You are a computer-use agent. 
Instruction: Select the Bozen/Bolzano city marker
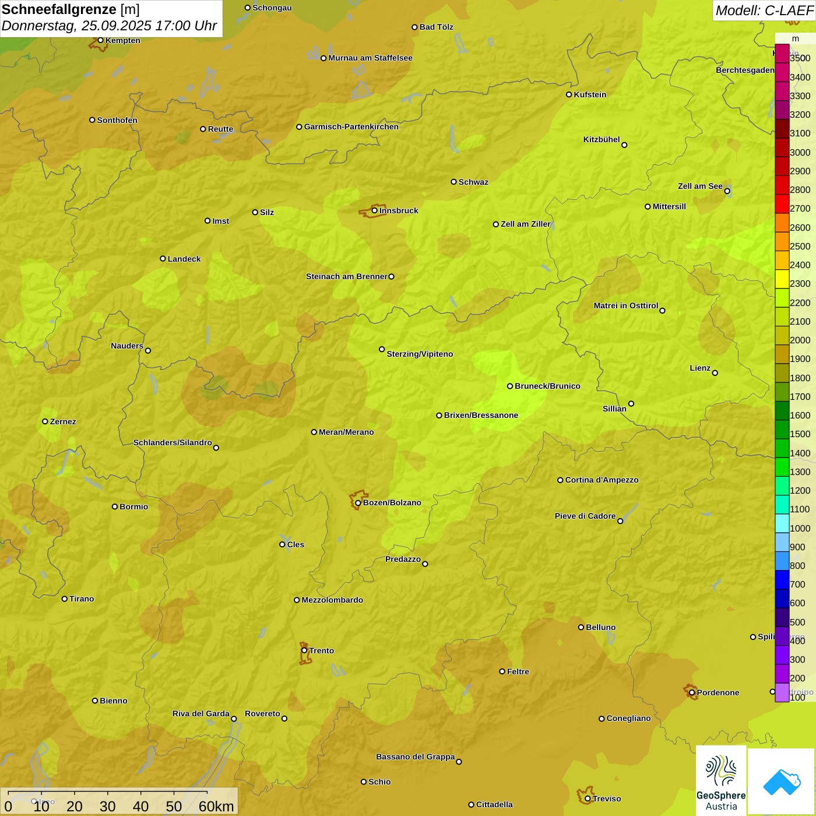point(358,503)
